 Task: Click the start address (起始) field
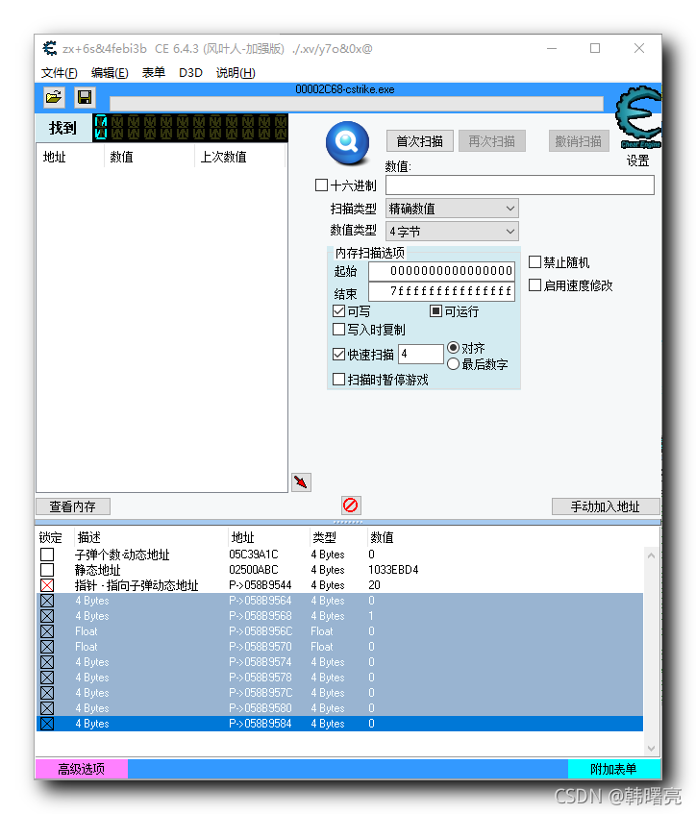(x=441, y=270)
